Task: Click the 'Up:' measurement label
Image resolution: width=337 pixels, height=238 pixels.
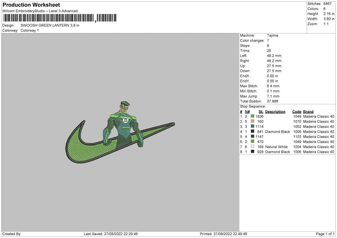Action: point(243,66)
